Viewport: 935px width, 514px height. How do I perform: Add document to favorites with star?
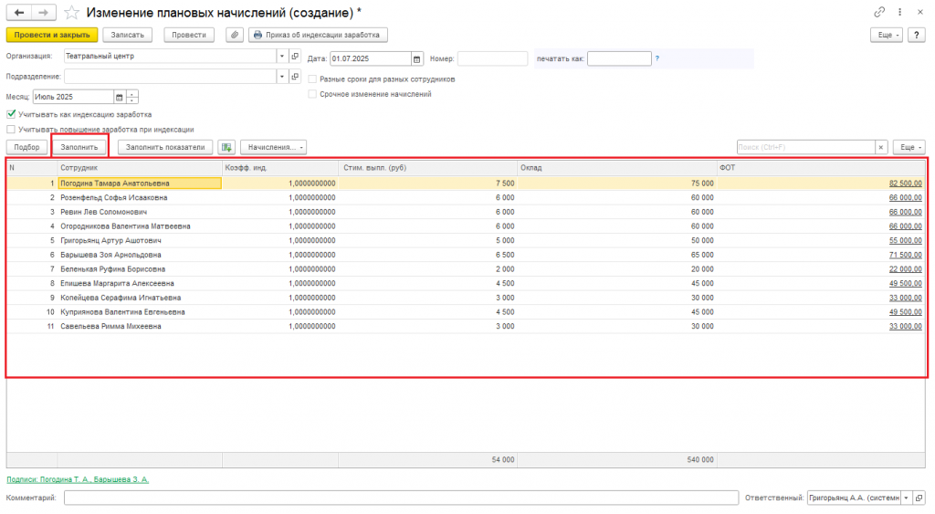71,13
